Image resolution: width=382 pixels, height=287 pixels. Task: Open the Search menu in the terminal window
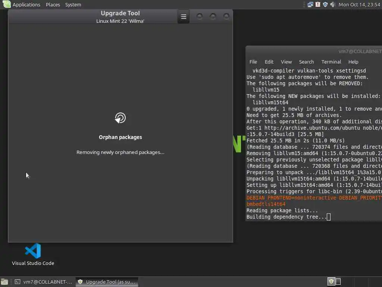coord(306,62)
